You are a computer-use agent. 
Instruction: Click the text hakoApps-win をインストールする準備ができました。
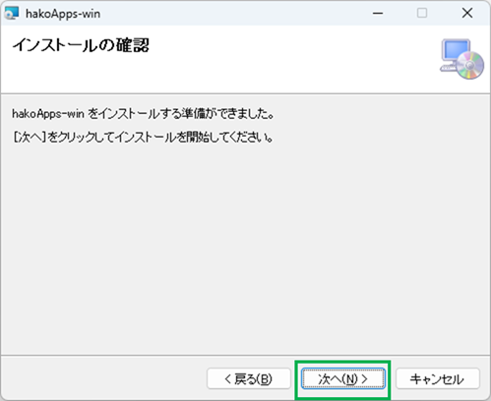tap(143, 114)
